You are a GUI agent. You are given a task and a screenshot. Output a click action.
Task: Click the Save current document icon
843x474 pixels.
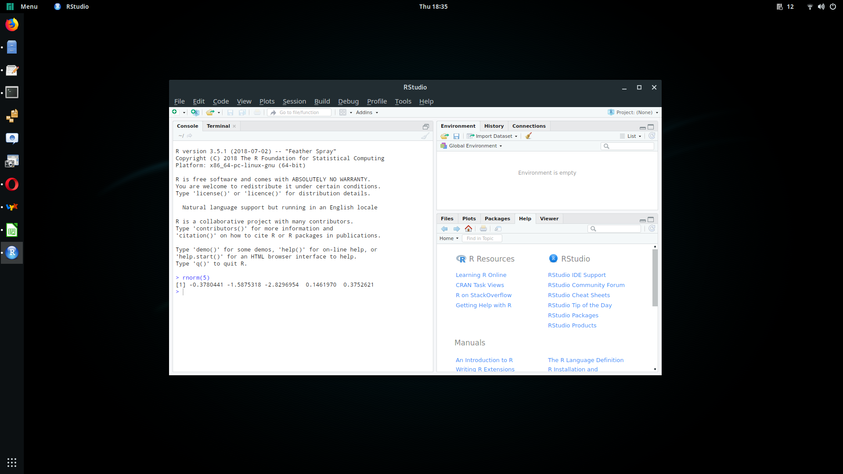(230, 112)
